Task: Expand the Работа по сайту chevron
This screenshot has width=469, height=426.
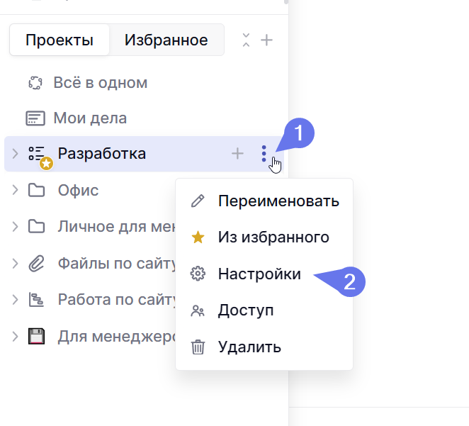Action: [15, 300]
